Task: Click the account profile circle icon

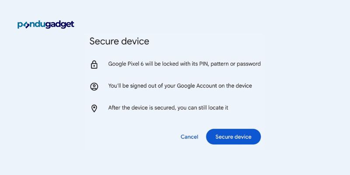Action: 94,86
